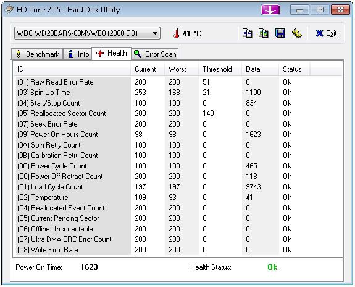The height and width of the screenshot is (287, 355).
Task: Select the (0C) Power Cycle Count row
Action: pos(163,166)
